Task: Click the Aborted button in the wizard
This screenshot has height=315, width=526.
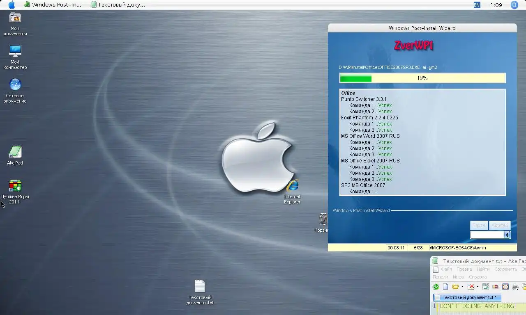Action: pos(500,225)
